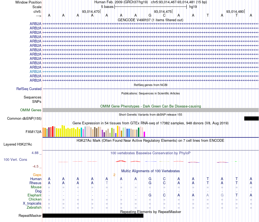Select the Zebrafish alignment row label

tap(34, 208)
